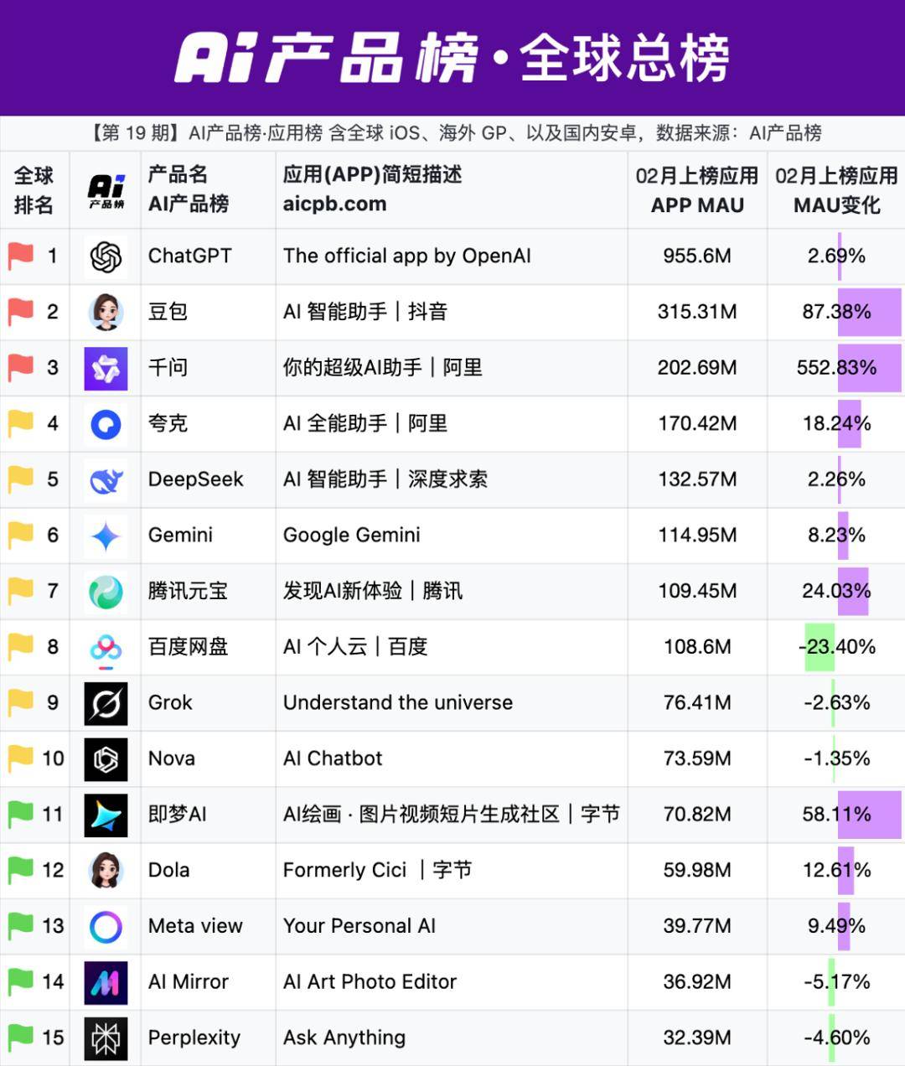This screenshot has width=905, height=1066.
Task: Click the green flag beside rank 15
Action: pos(21,1037)
